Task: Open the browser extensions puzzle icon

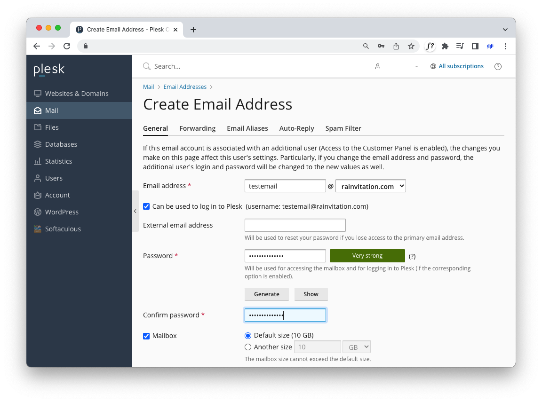Action: coord(445,46)
